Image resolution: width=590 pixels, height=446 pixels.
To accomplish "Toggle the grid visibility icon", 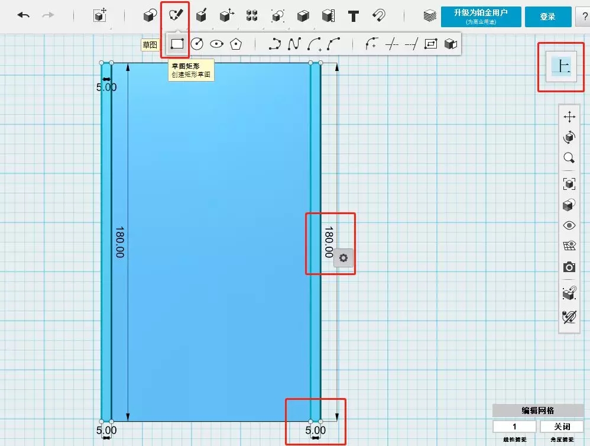I will 569,247.
